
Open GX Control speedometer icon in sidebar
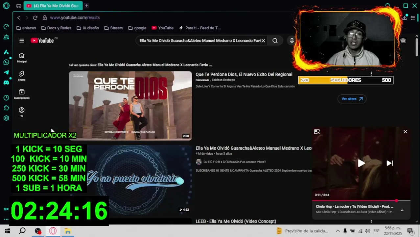point(6,27)
